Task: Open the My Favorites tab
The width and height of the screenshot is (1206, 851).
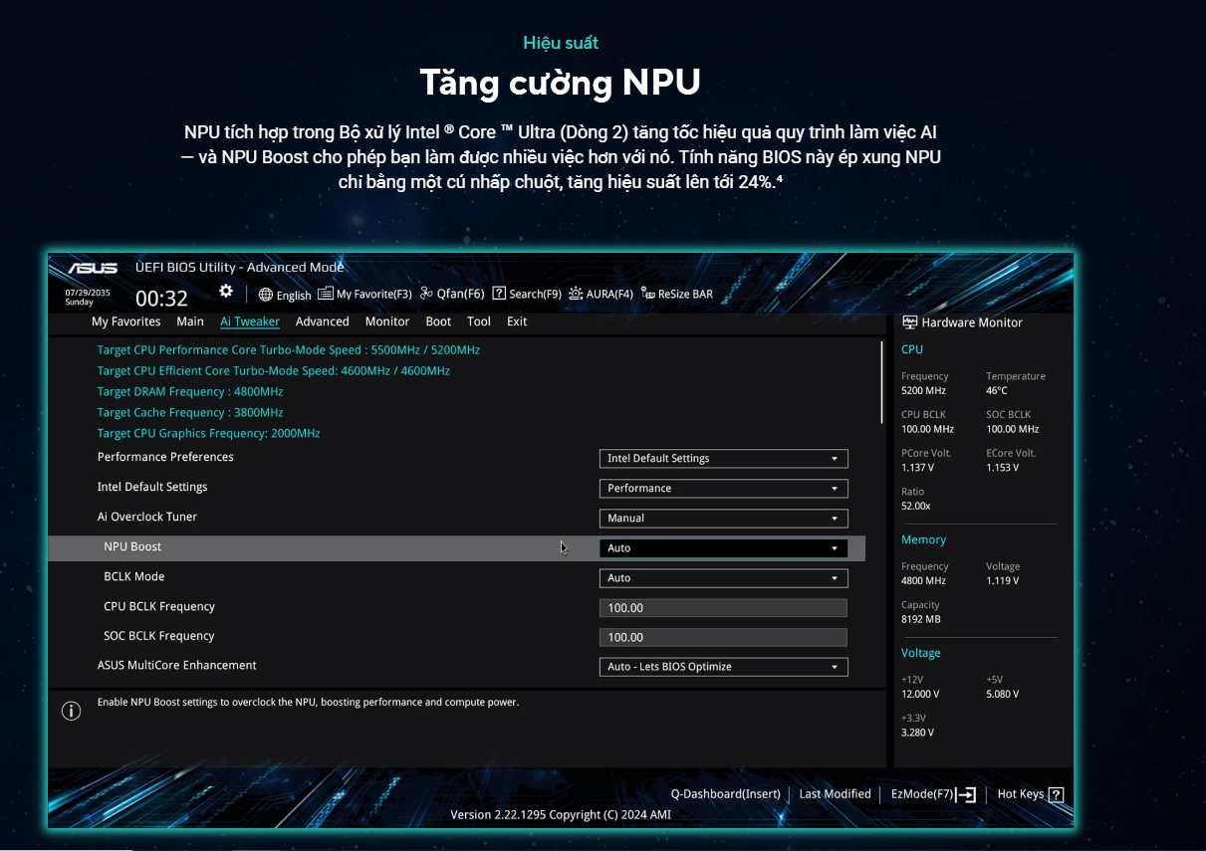Action: 126,321
